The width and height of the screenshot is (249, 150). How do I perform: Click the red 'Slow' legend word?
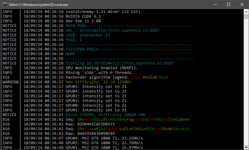[x=136, y=77]
